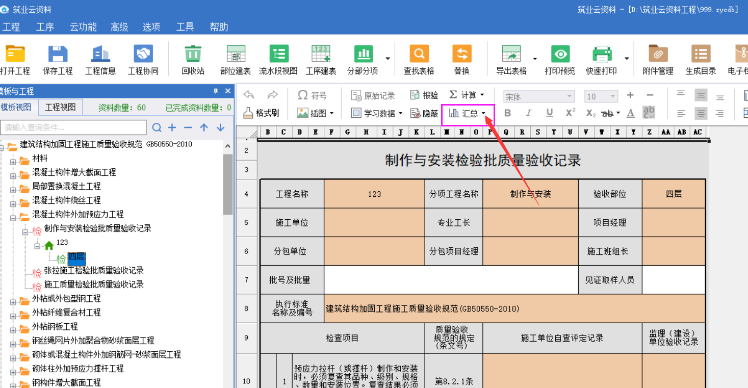This screenshot has width=748, height=388.
Task: Pin the 模板与工程 panel
Action: 216,91
